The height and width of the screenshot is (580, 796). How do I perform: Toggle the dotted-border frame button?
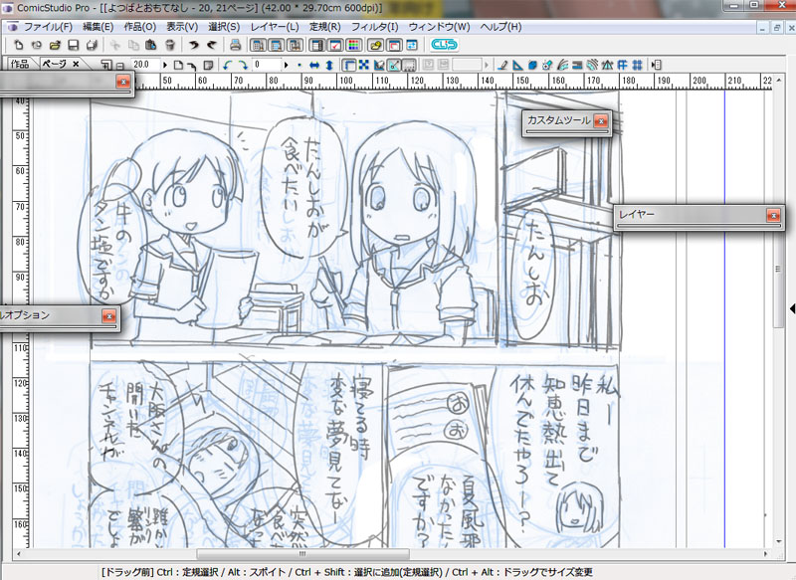tap(409, 65)
